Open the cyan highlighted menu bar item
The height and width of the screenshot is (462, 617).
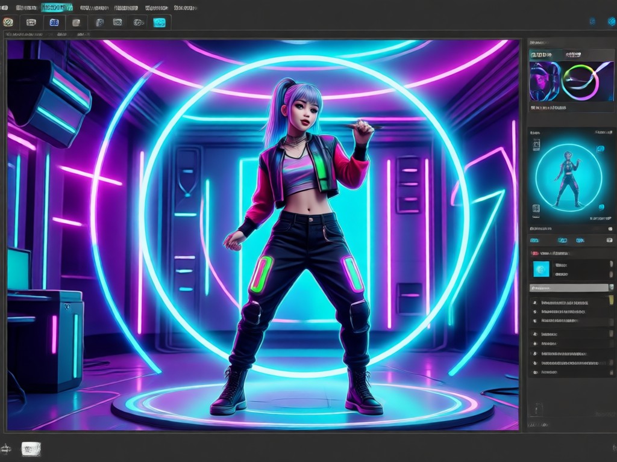(57, 7)
